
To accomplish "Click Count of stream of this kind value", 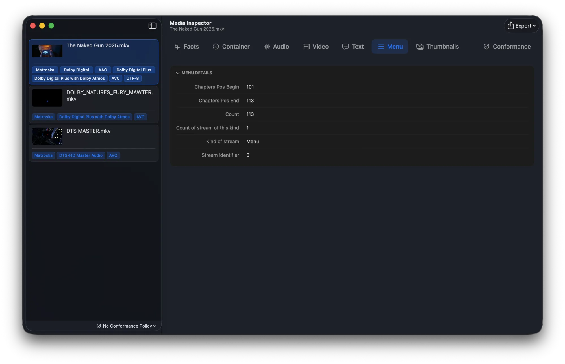I will click(247, 128).
